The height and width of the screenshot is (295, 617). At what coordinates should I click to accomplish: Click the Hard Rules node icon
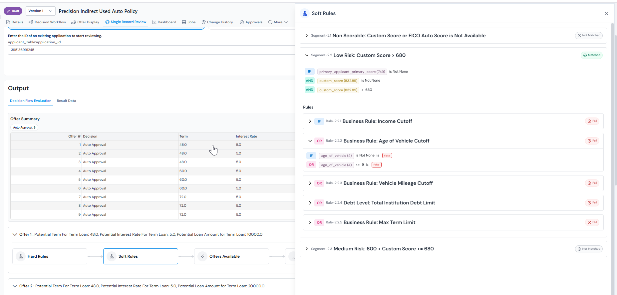coord(21,256)
